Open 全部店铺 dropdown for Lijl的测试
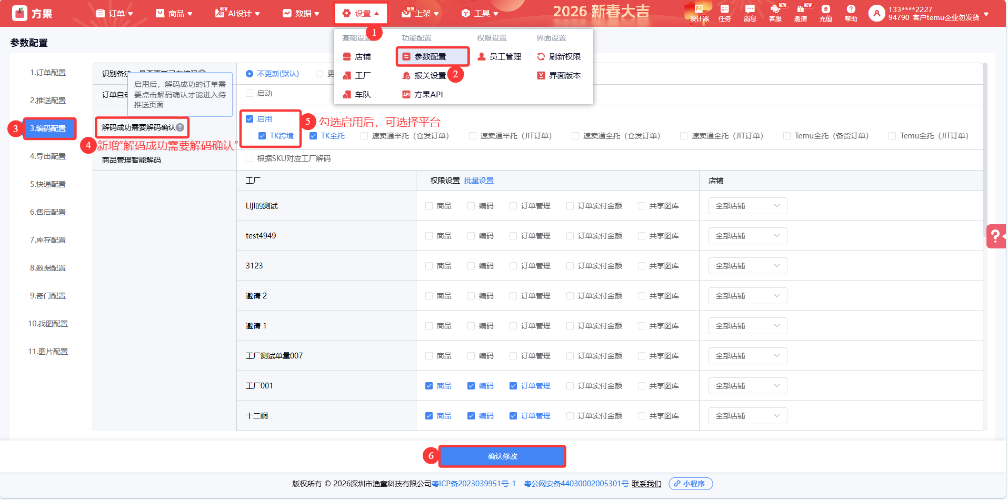 coord(747,206)
